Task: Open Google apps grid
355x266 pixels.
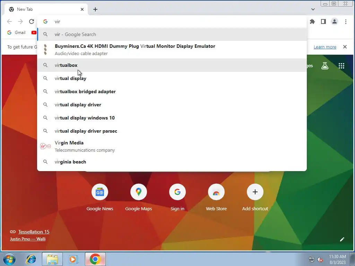Action: [341, 66]
